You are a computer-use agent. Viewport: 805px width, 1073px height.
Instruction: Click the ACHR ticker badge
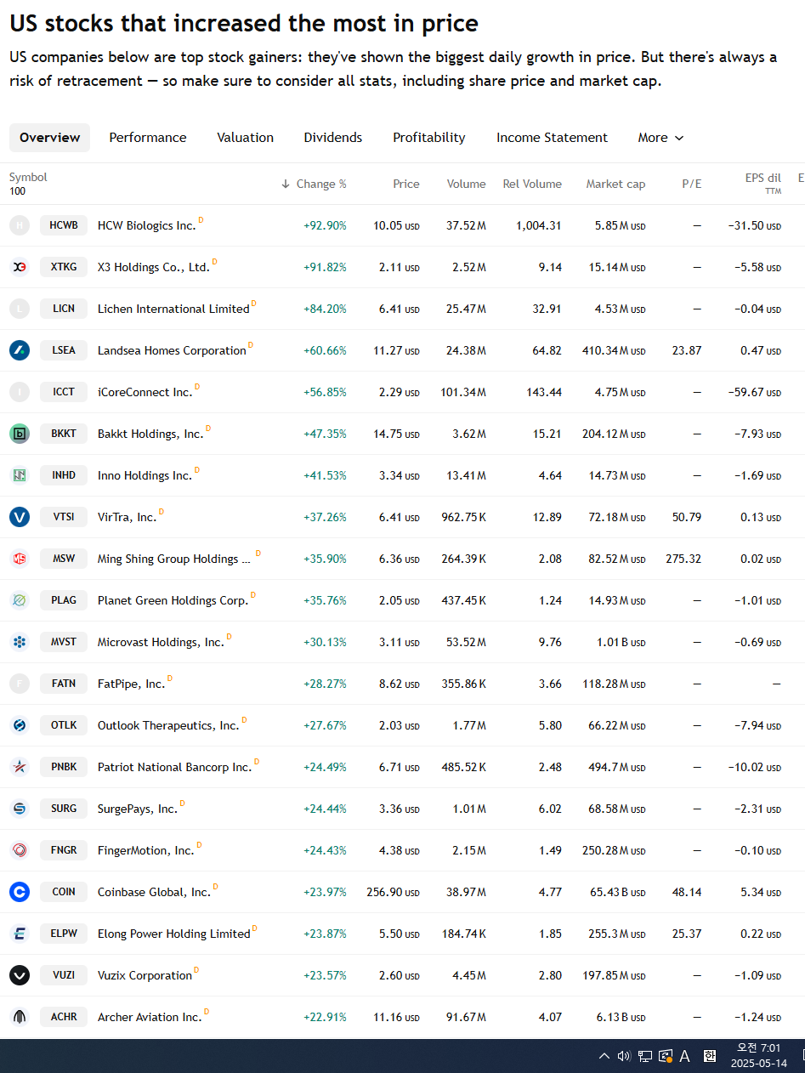tap(64, 1017)
